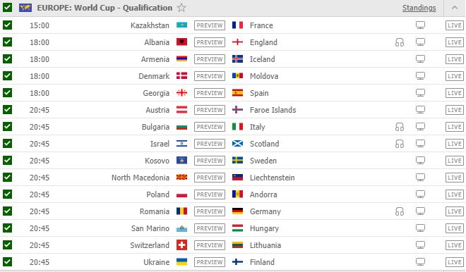The height and width of the screenshot is (272, 466).
Task: Click TV icon for Kazakhstan vs France
Action: (x=420, y=25)
